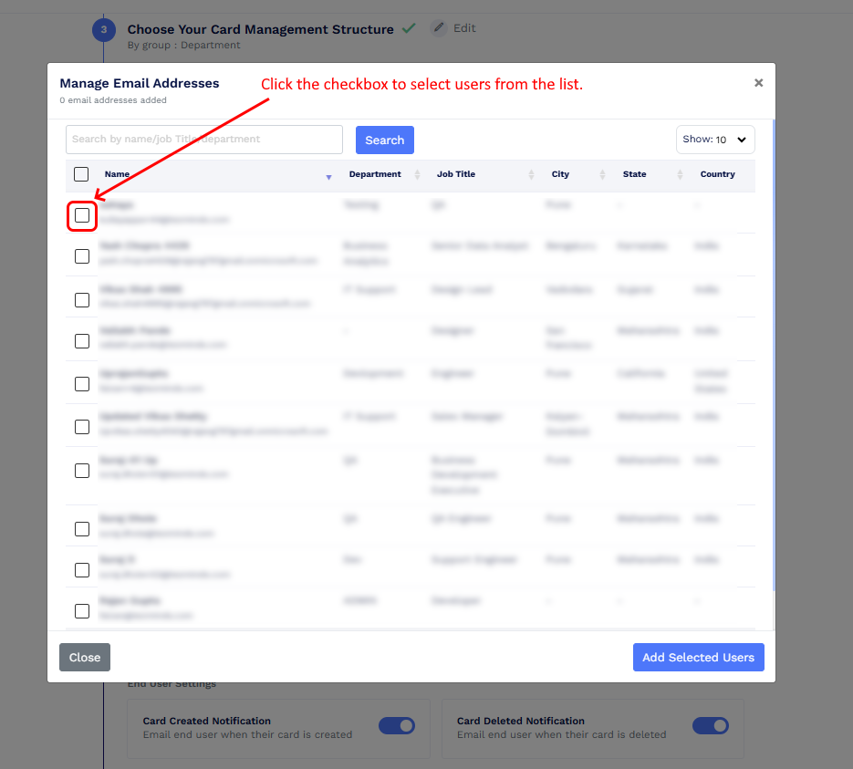Click Name column sort arrow

click(x=328, y=177)
